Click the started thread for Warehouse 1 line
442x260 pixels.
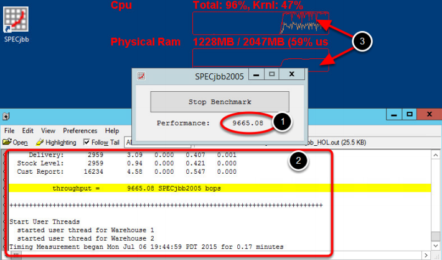(85, 230)
